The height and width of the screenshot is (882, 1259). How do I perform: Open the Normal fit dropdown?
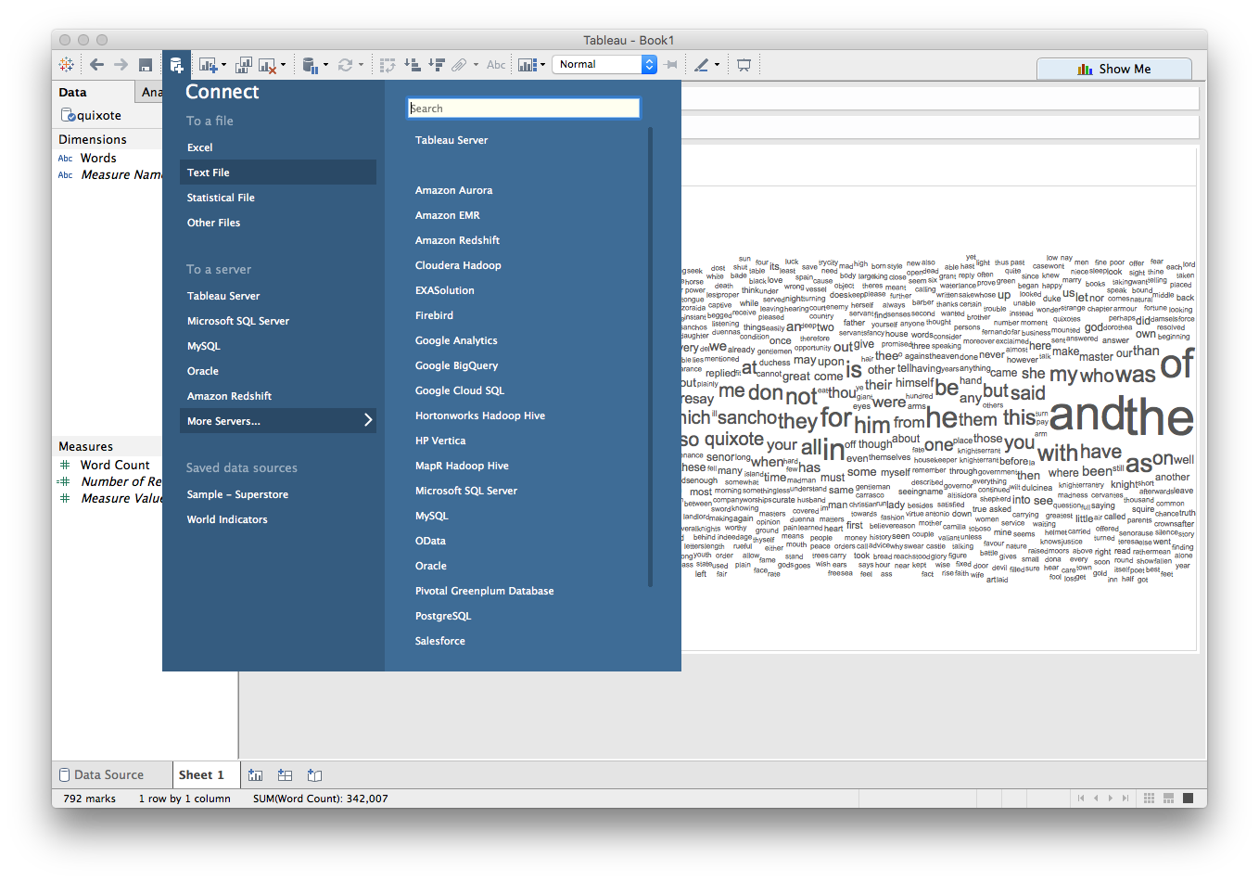605,64
